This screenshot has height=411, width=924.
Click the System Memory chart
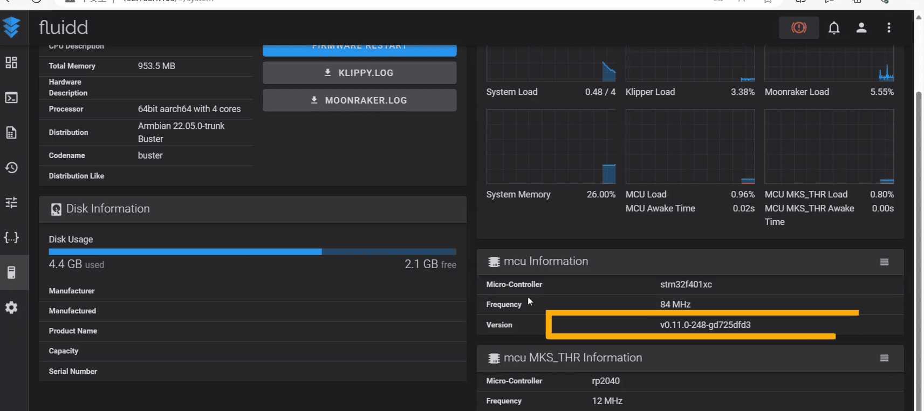click(551, 147)
